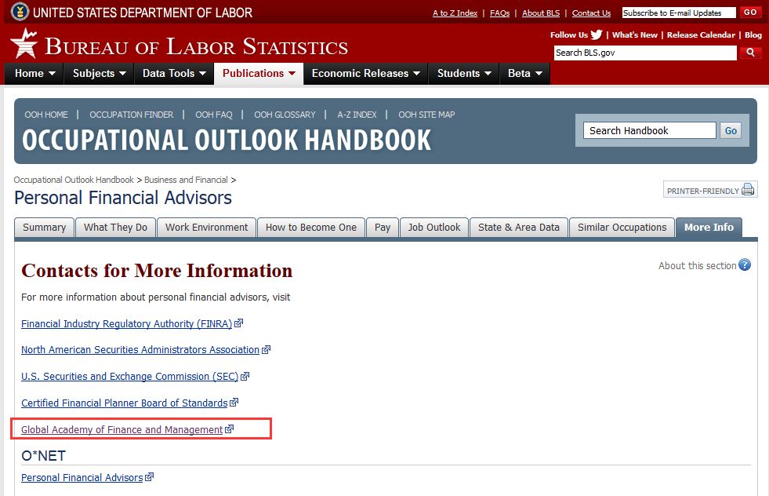Select the More Info tab

(x=709, y=228)
